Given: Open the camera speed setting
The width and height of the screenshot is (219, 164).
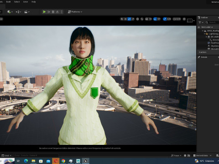Looking at the screenshot, I should (177, 19).
